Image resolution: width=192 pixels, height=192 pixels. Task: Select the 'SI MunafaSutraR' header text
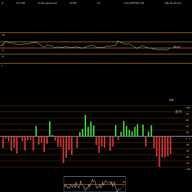(x=47, y=3)
